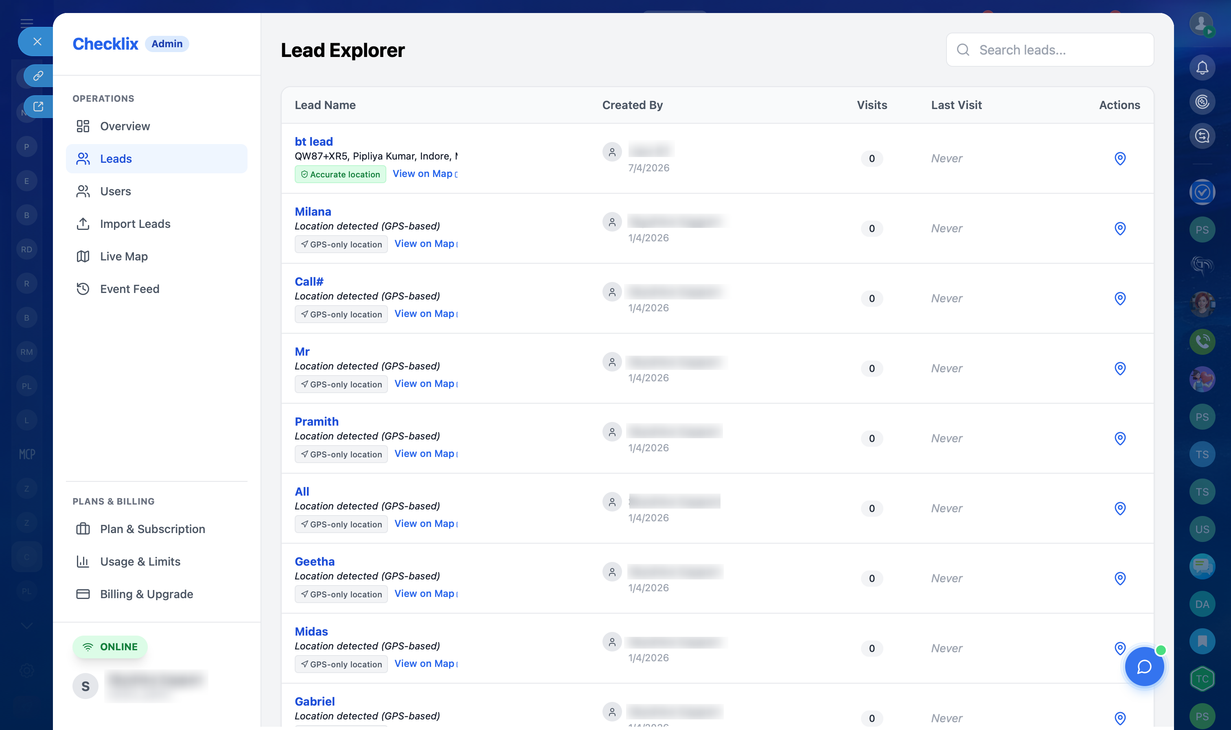Click the link icon on the left edge
Viewport: 1231px width, 730px height.
(38, 76)
